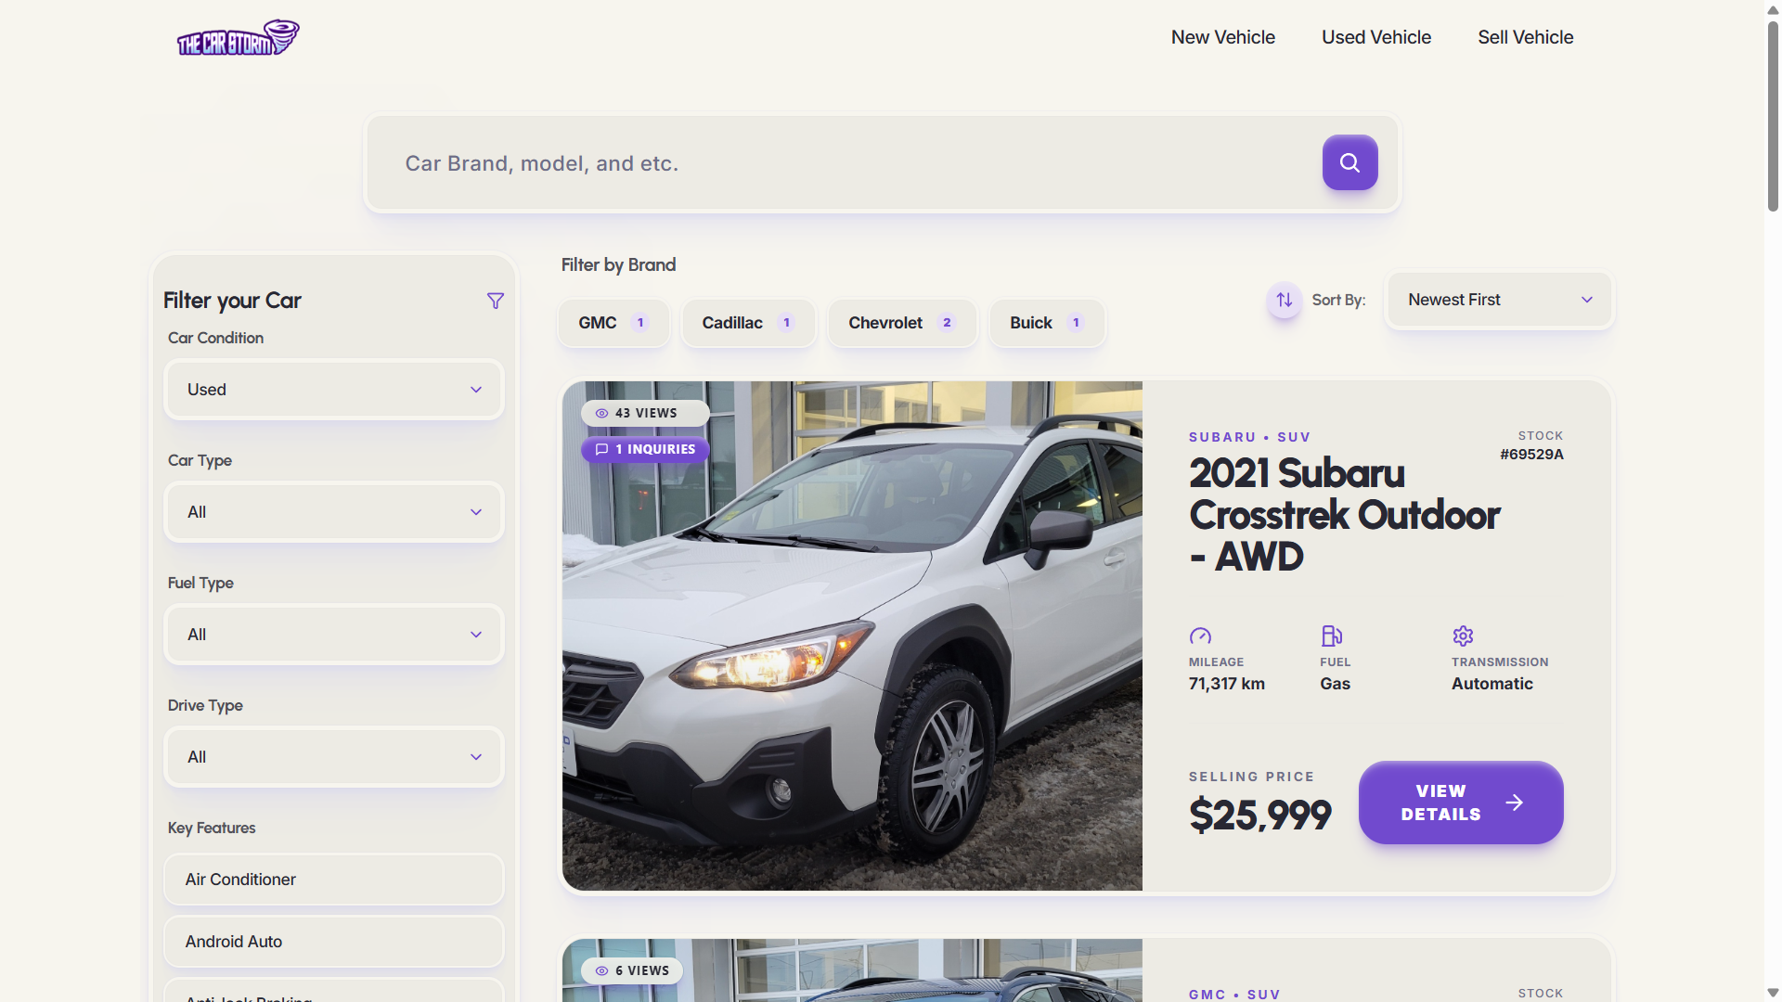
Task: Click the Key Features label
Action: (x=212, y=828)
